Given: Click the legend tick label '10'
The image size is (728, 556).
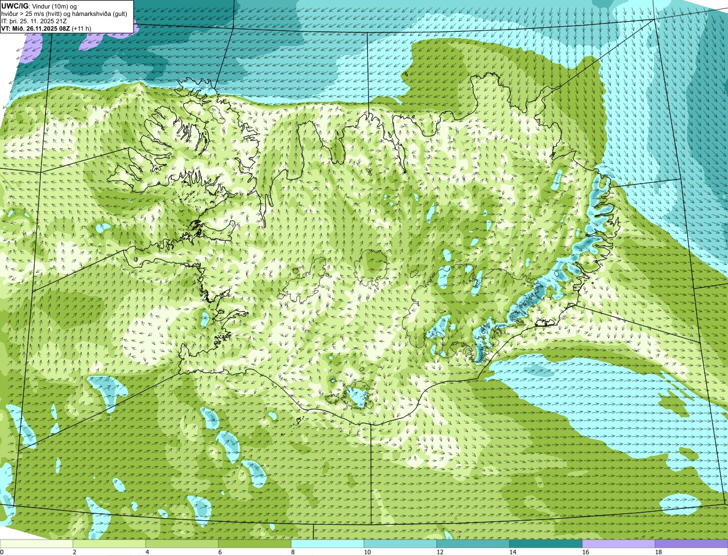Looking at the screenshot, I should (x=367, y=552).
